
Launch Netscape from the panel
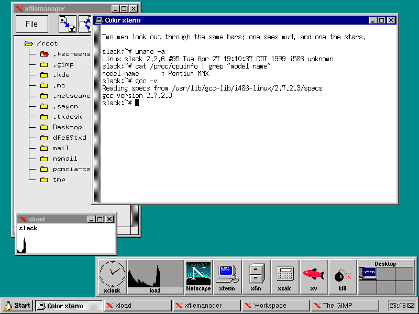(199, 276)
